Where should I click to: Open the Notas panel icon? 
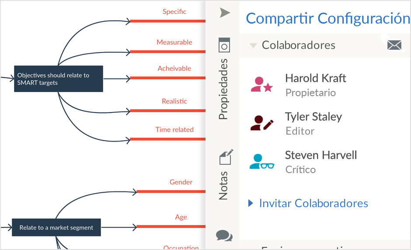(226, 157)
